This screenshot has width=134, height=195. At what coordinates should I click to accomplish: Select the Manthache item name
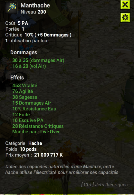pyautogui.click(x=35, y=5)
